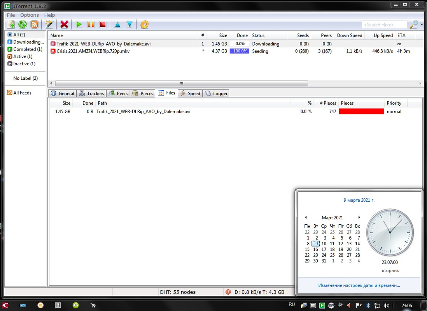Click the Priority column header in Files
427x311 pixels.
[395, 103]
